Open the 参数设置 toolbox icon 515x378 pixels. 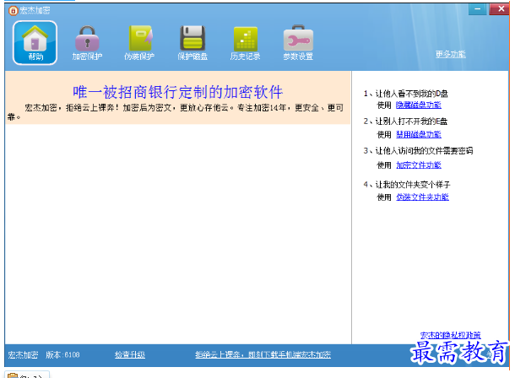(x=298, y=43)
